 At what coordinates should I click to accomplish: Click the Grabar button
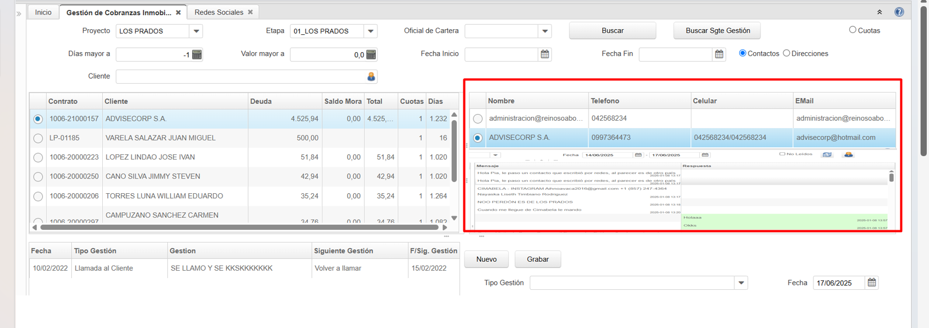(538, 259)
